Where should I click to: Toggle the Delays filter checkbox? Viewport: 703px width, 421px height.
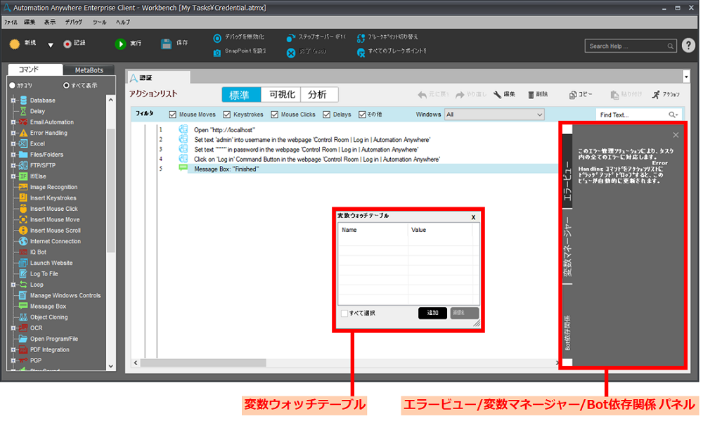(x=326, y=115)
